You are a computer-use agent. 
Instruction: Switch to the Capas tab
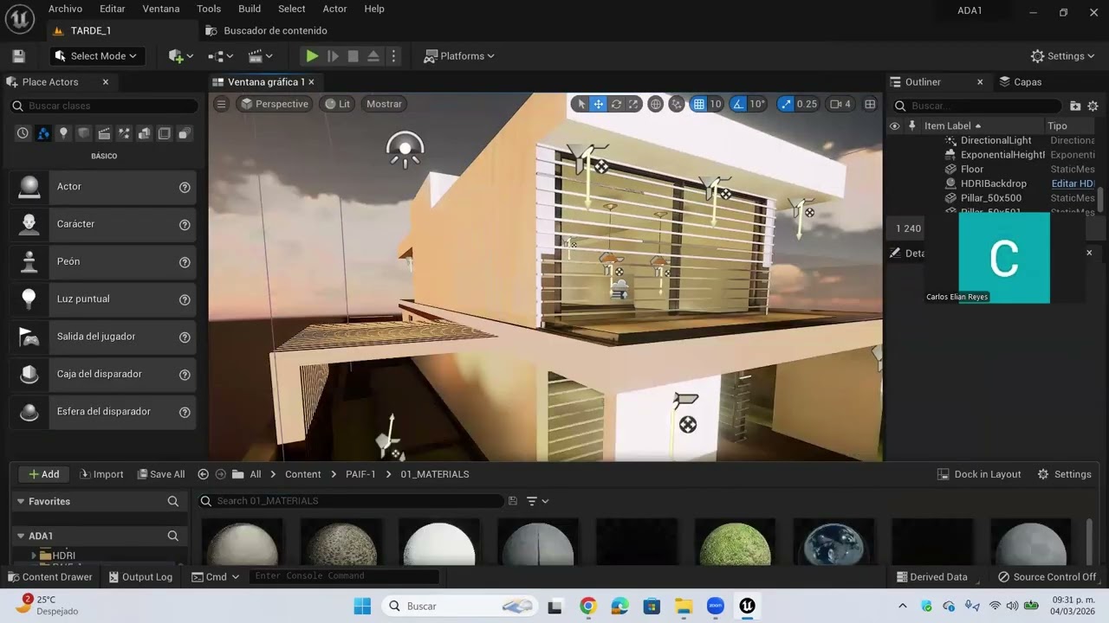pos(1021,82)
